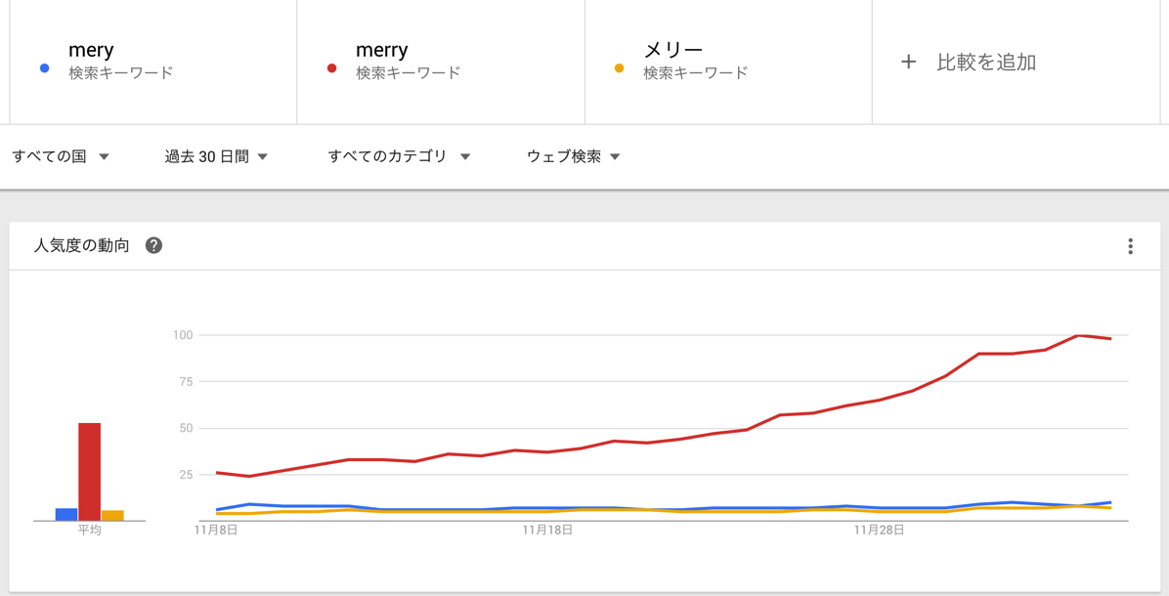This screenshot has height=596, width=1169.
Task: Open three-dot menu of trend chart
Action: (1130, 246)
